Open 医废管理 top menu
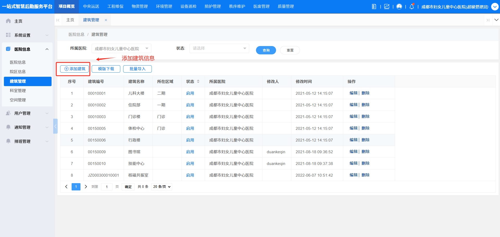500x237 pixels. point(261,7)
